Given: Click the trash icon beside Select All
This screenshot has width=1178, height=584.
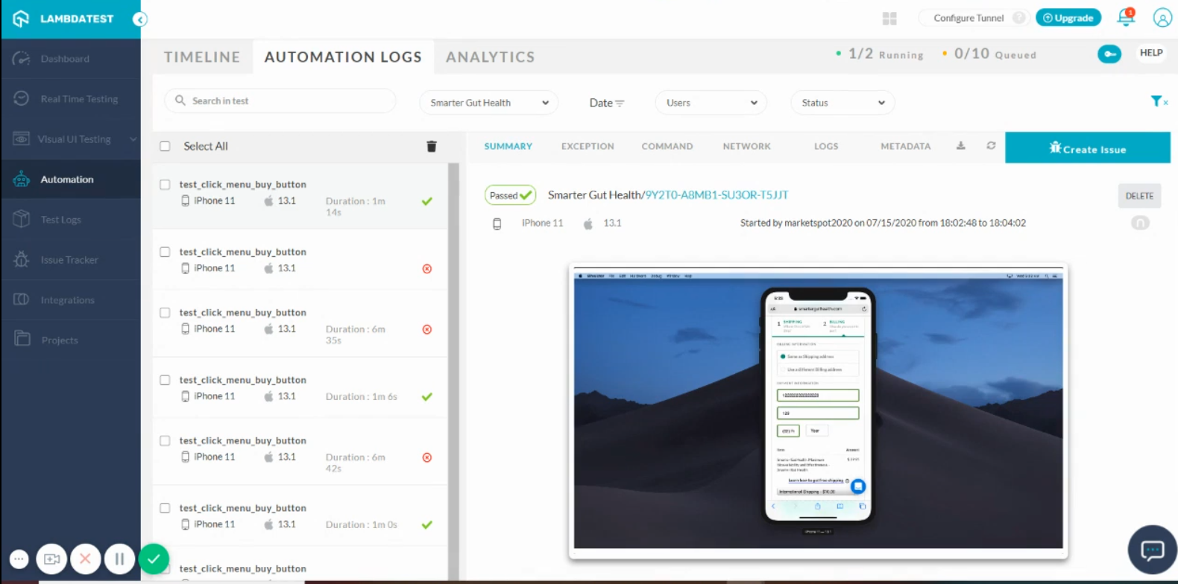Looking at the screenshot, I should pos(431,146).
